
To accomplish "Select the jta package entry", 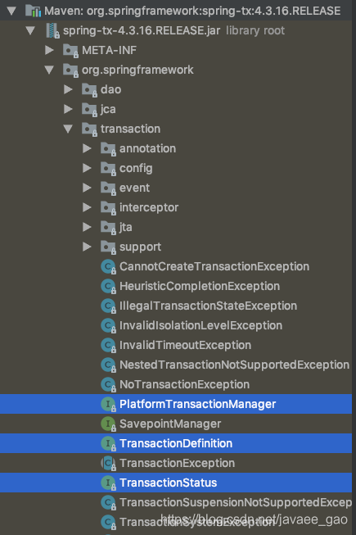I will click(126, 227).
